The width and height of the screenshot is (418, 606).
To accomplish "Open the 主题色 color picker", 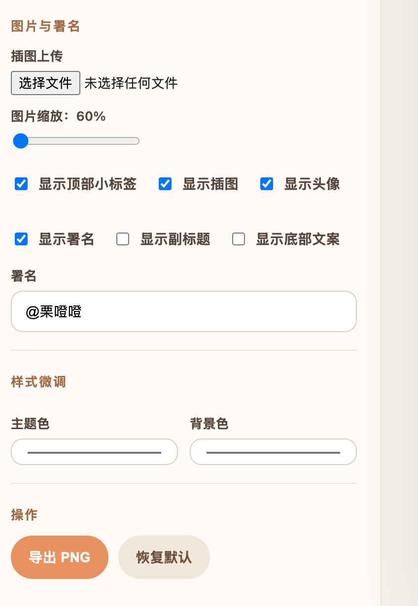I will 94,452.
